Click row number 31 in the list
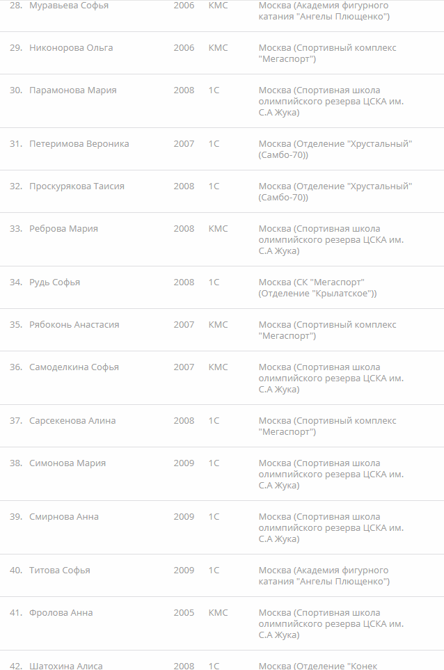444x670 pixels. 16,144
